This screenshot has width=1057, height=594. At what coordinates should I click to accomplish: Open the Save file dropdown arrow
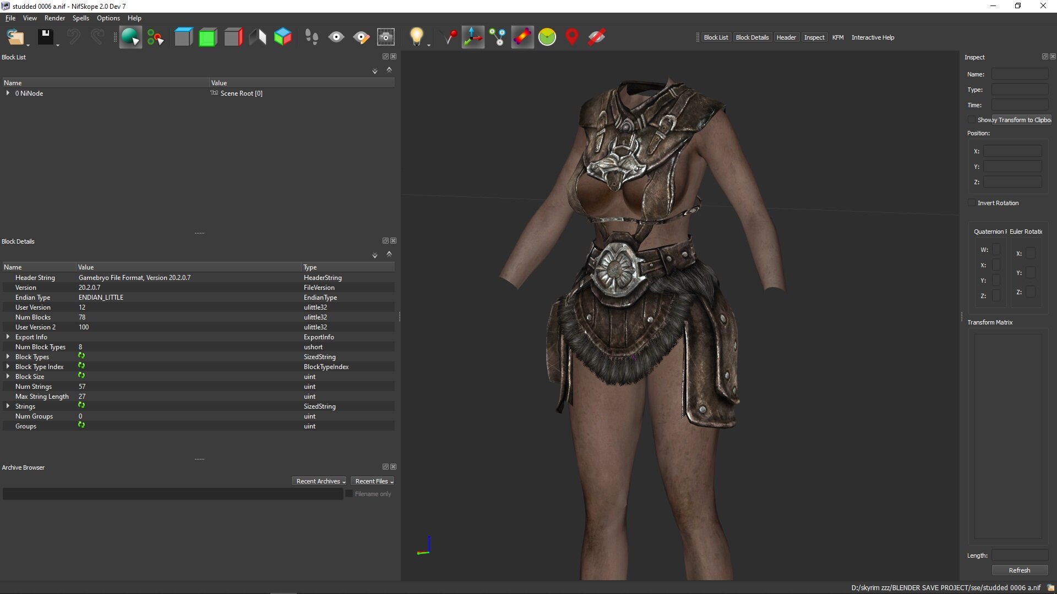pos(58,44)
